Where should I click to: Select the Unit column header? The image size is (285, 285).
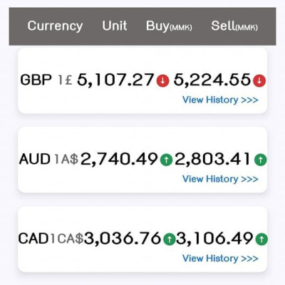[115, 26]
